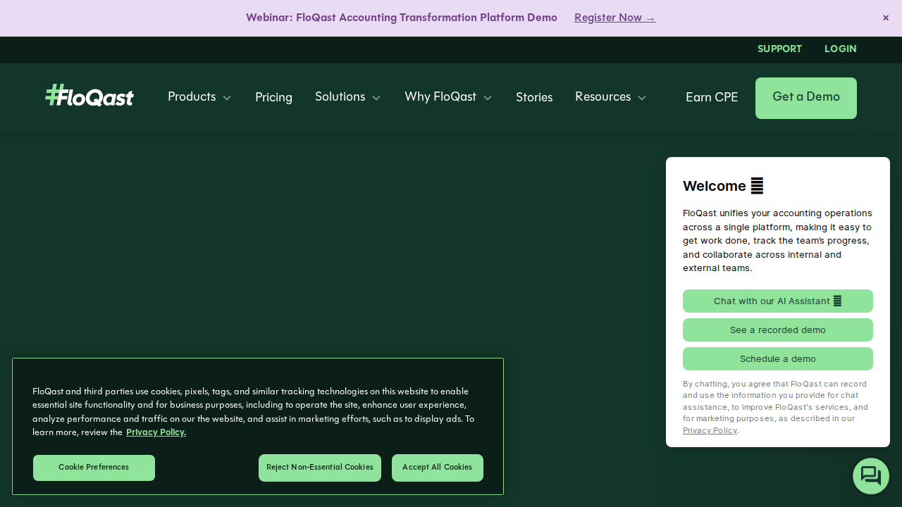Expand the Resources dropdown

point(610,98)
